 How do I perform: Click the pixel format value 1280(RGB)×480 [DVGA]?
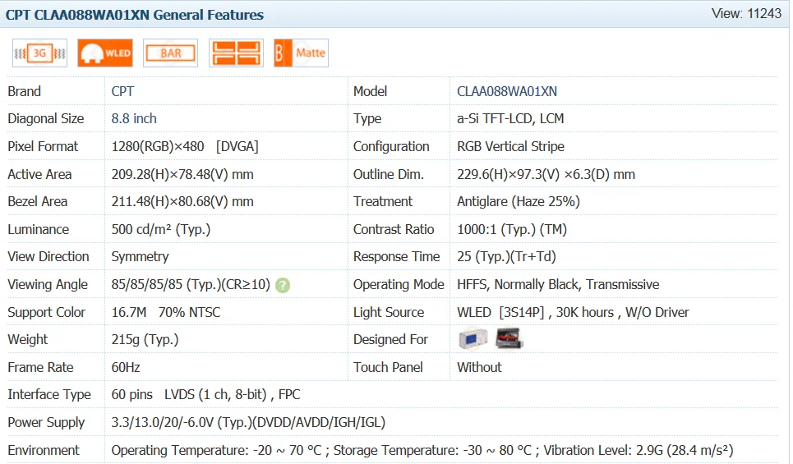click(x=185, y=146)
